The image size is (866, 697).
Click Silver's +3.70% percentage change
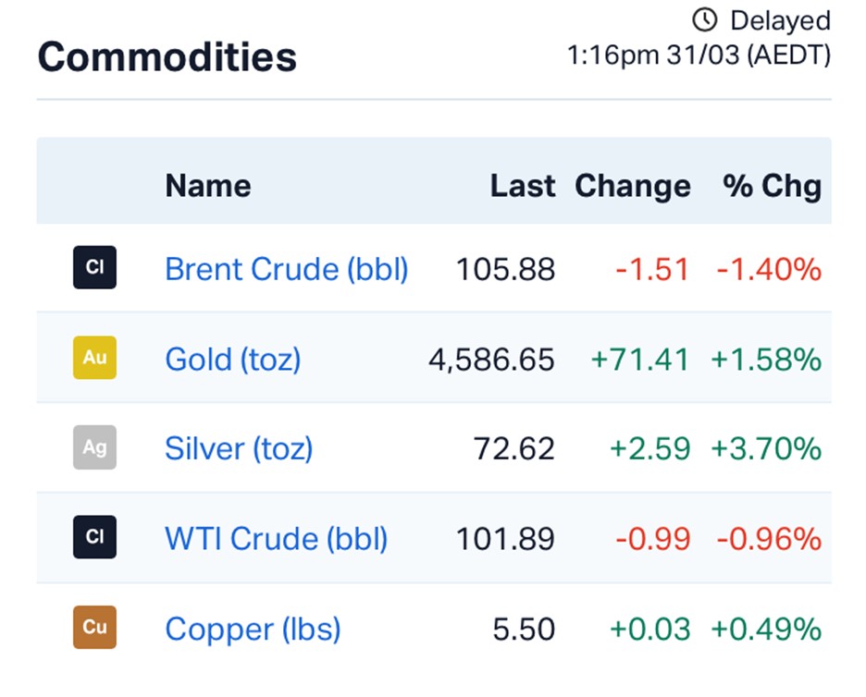pyautogui.click(x=765, y=448)
